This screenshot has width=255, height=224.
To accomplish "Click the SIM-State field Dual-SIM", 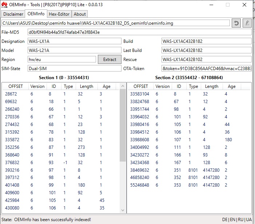I will [75, 69].
